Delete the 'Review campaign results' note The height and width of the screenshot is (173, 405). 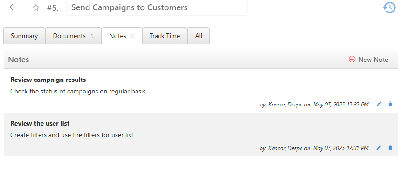tap(390, 104)
